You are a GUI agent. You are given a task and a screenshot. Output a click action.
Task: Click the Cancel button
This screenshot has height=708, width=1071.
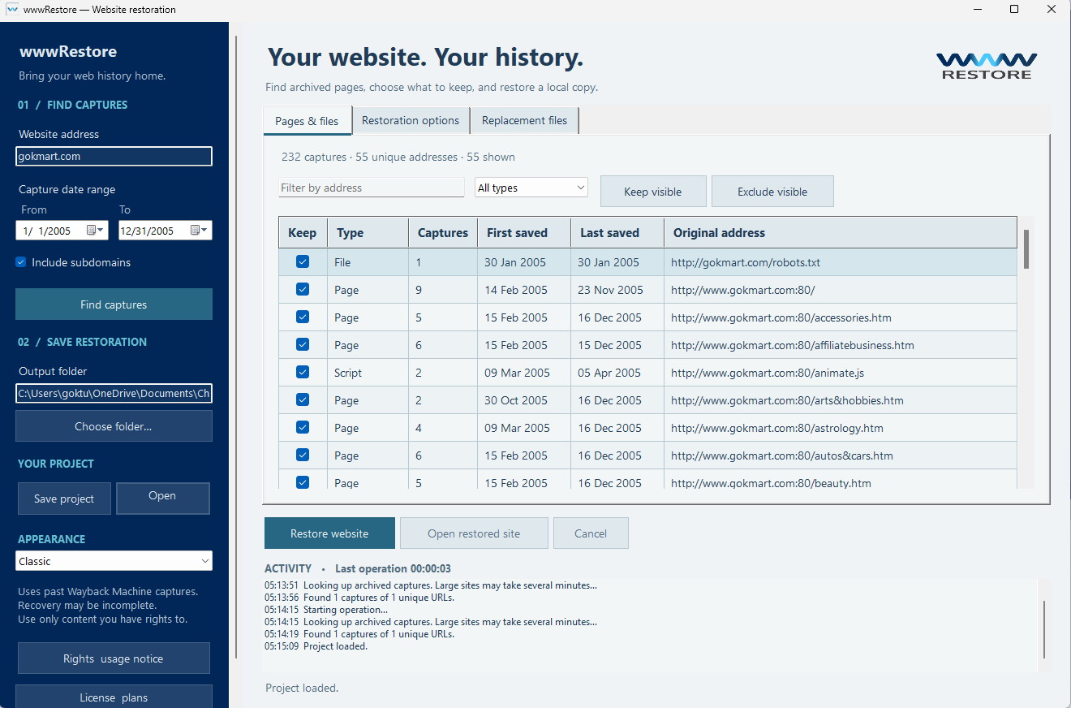(591, 533)
